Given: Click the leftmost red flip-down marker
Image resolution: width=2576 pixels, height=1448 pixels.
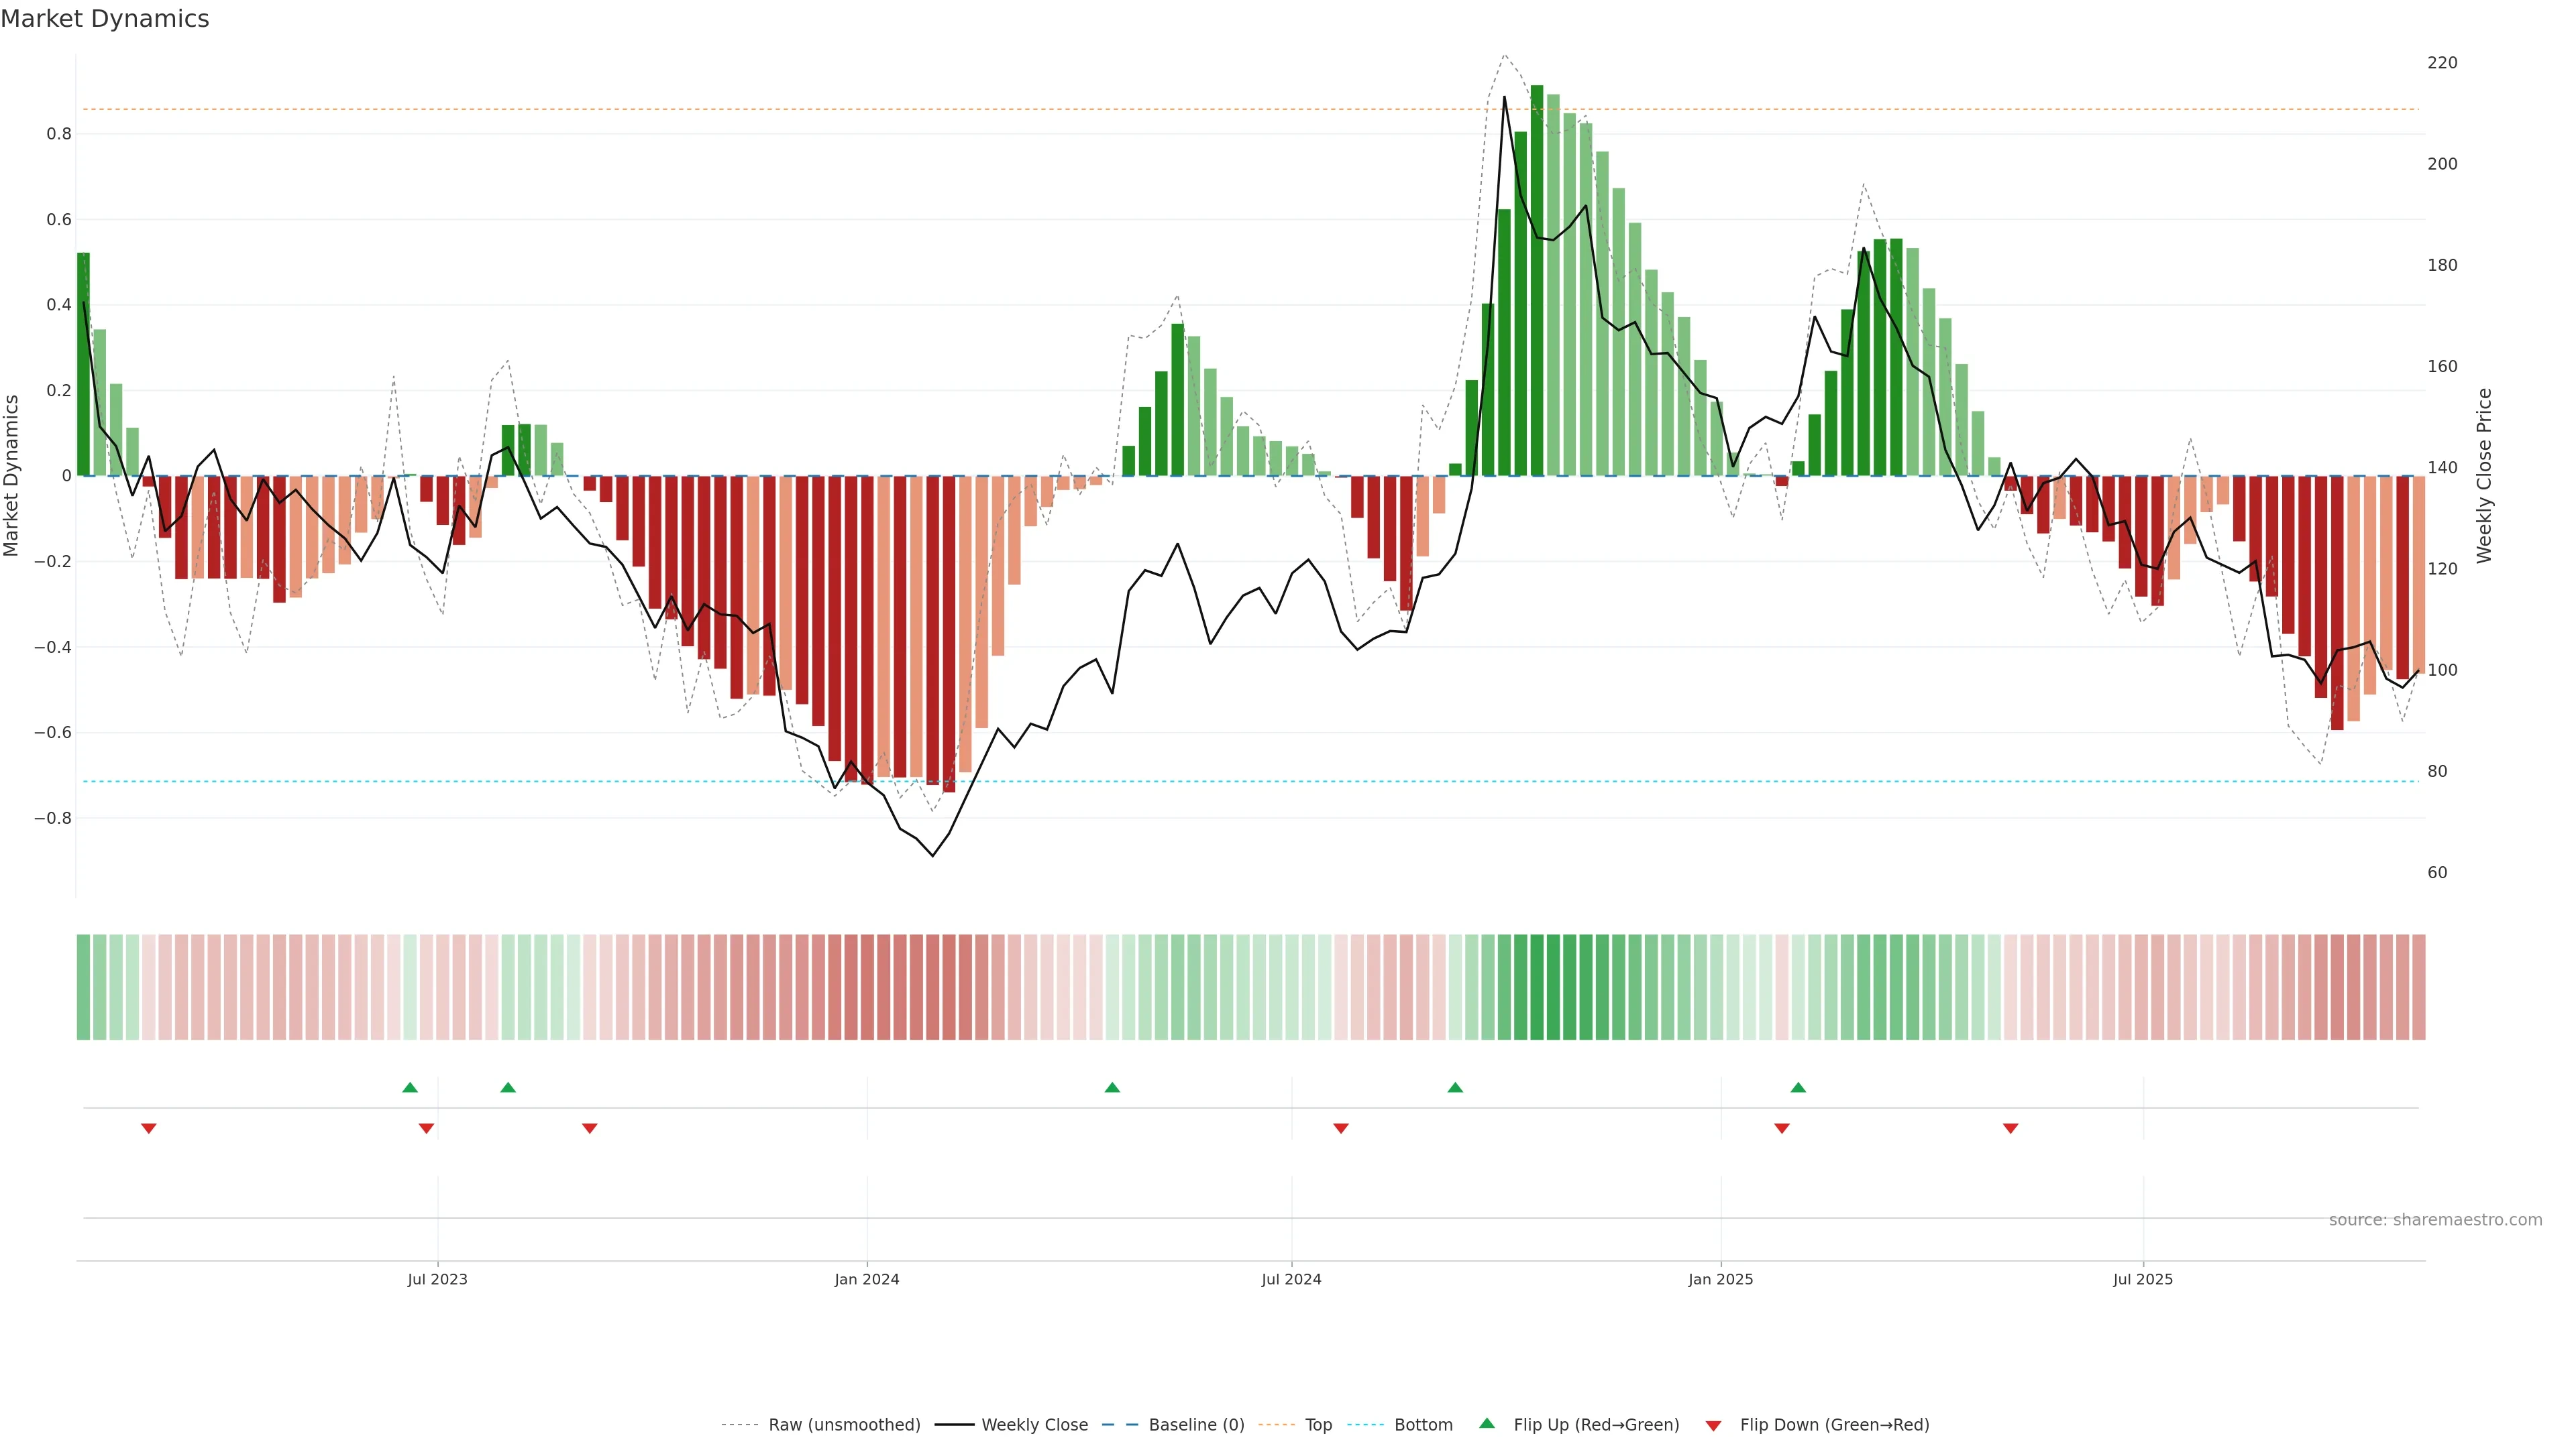Looking at the screenshot, I should click(x=149, y=1128).
